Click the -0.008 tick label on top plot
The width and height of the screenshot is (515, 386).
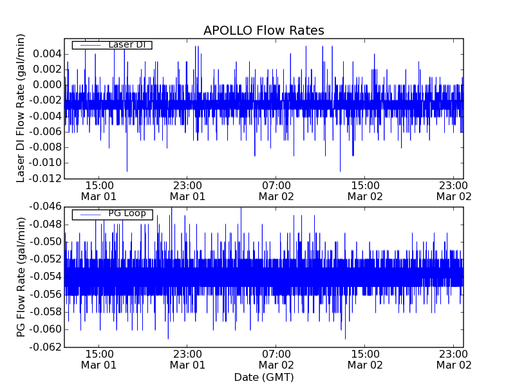[45, 147]
